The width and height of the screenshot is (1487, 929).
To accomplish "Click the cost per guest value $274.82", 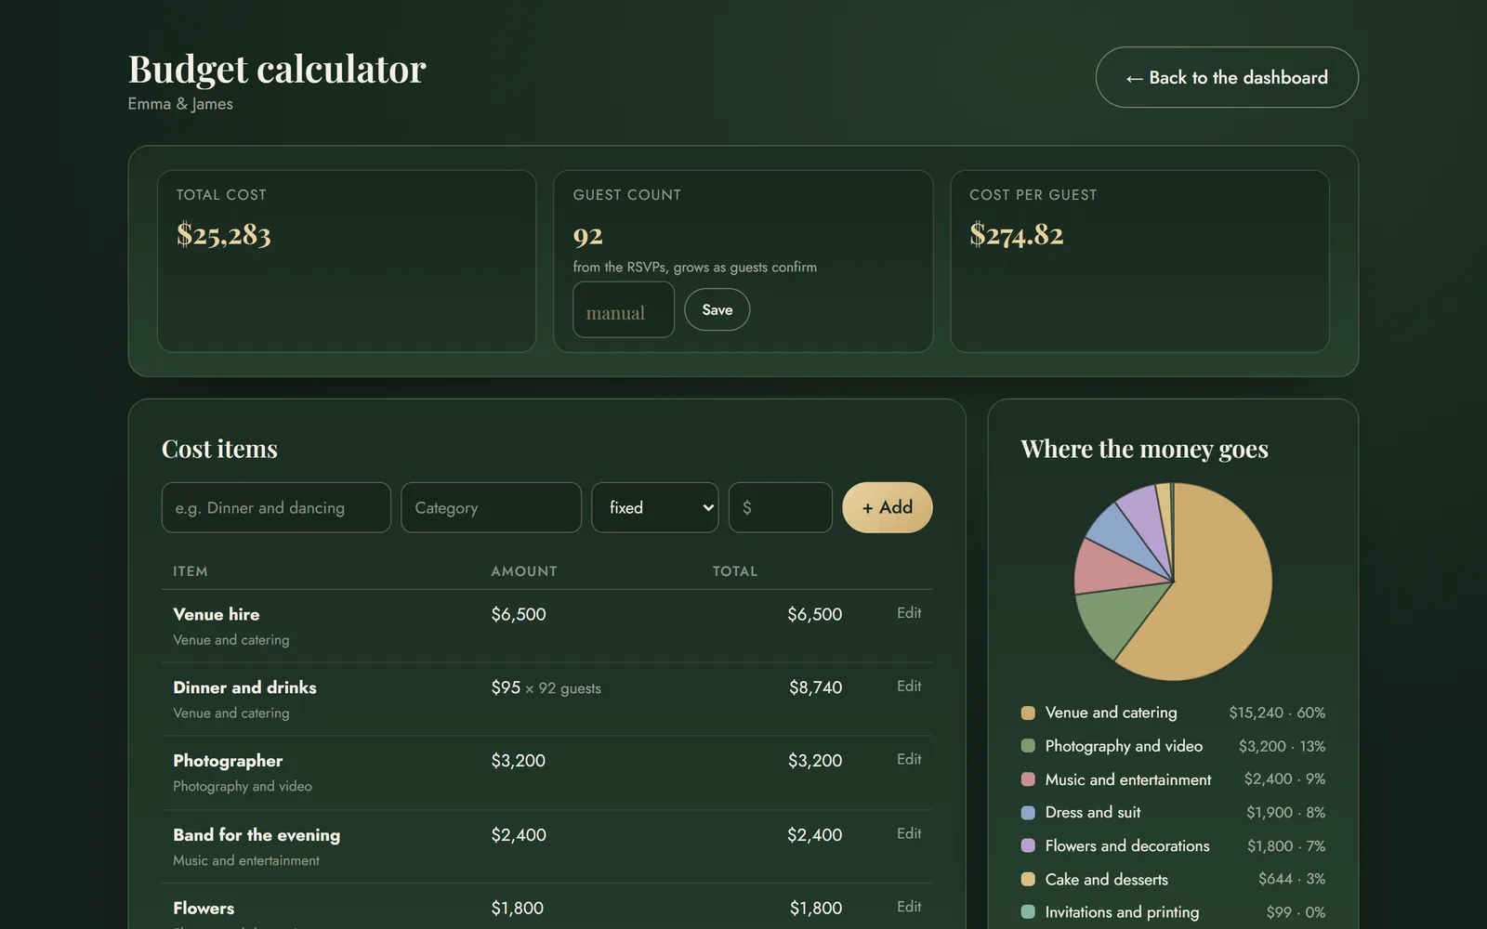I will point(1017,234).
